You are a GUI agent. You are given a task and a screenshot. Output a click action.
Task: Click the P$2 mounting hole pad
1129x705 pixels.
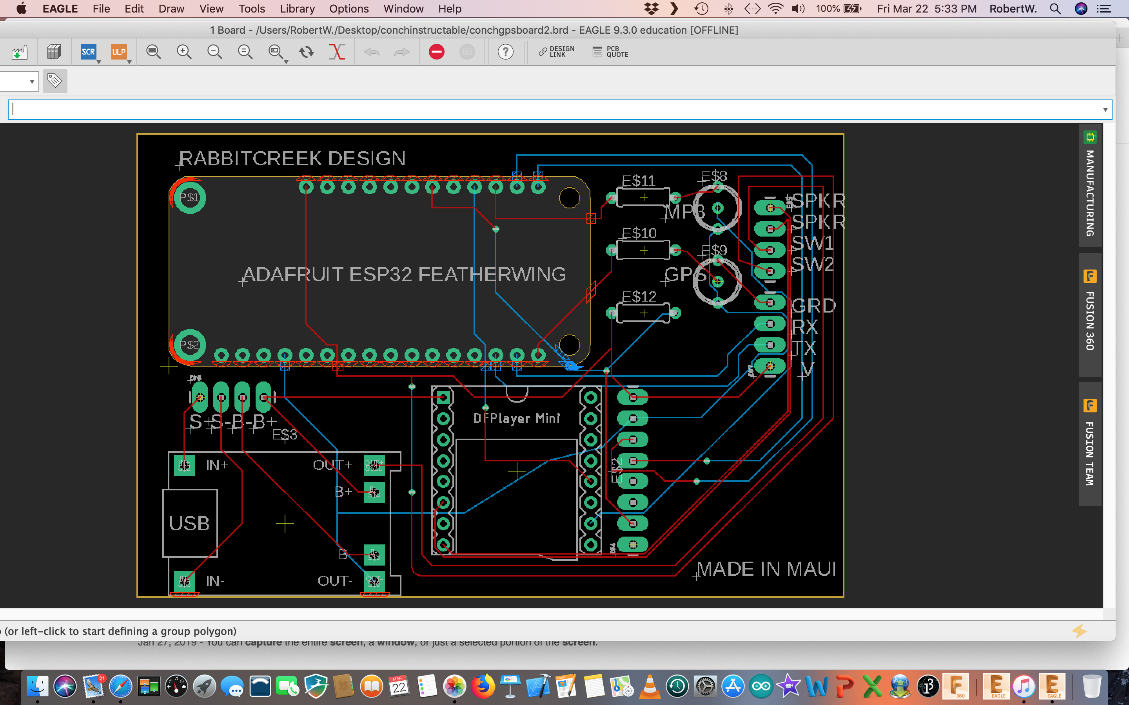(x=190, y=345)
